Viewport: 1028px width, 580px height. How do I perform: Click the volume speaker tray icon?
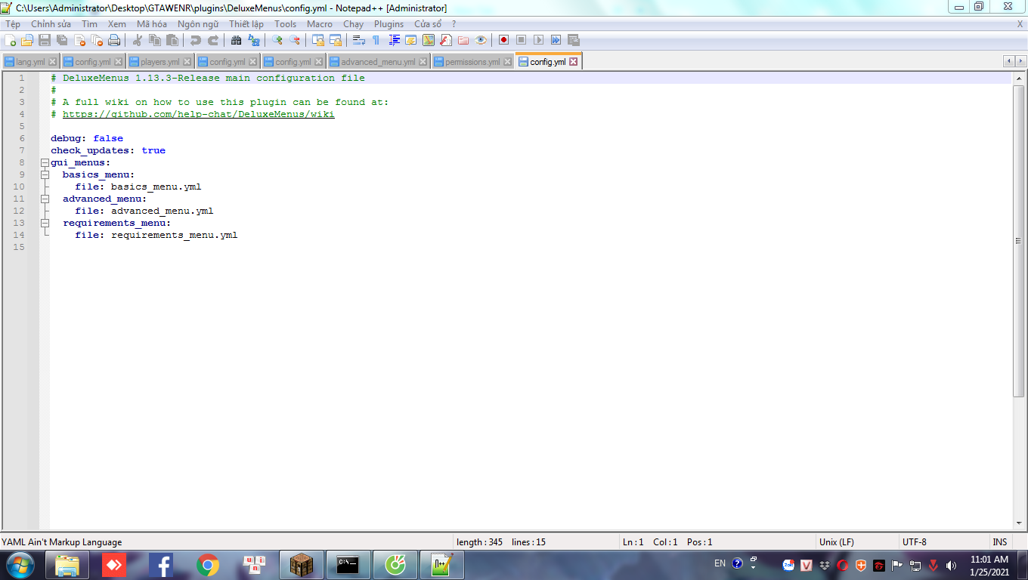(951, 565)
